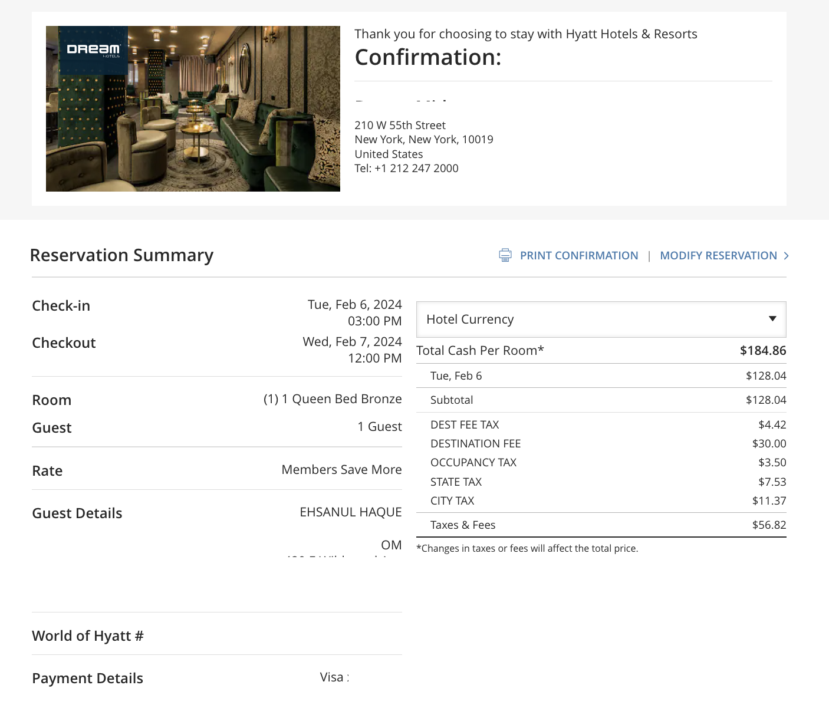Click the taxes and fees disclaimer note

pyautogui.click(x=527, y=549)
